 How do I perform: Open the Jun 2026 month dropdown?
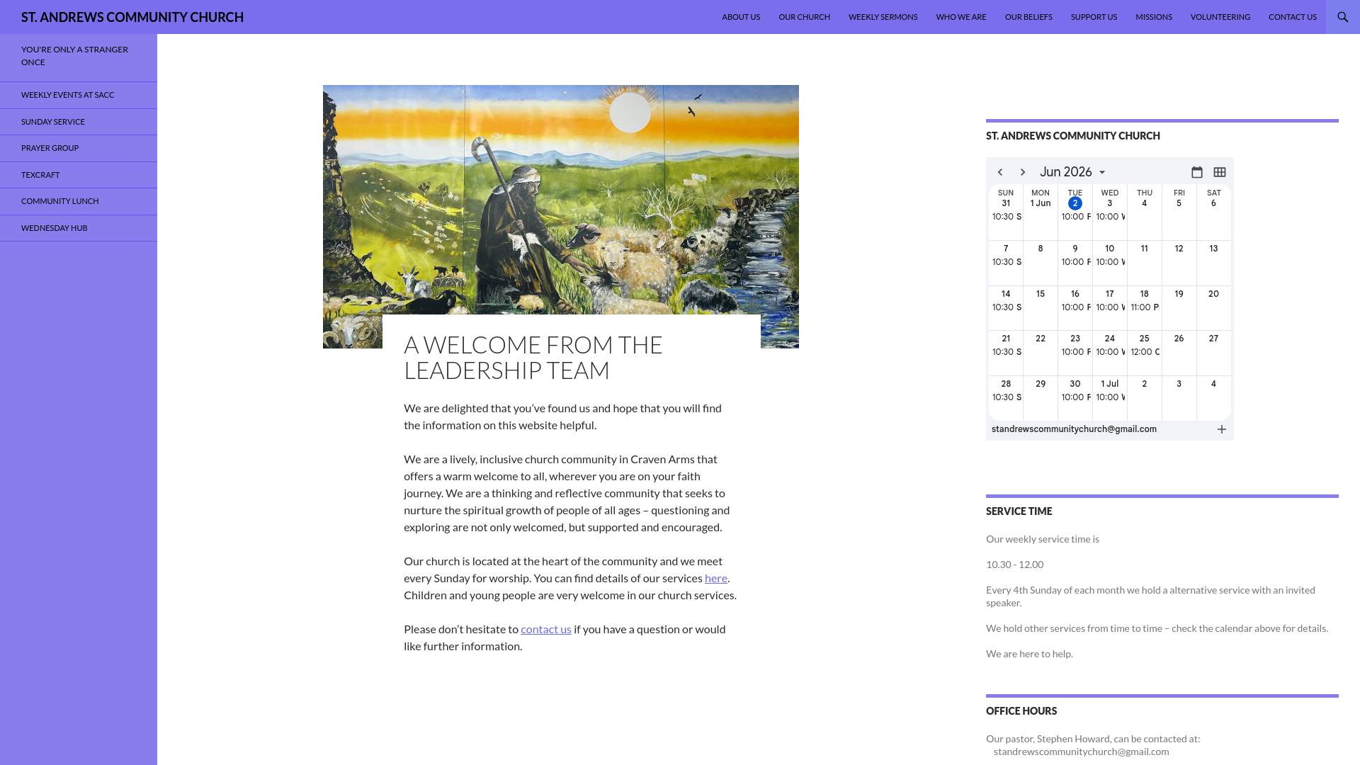click(x=1072, y=172)
